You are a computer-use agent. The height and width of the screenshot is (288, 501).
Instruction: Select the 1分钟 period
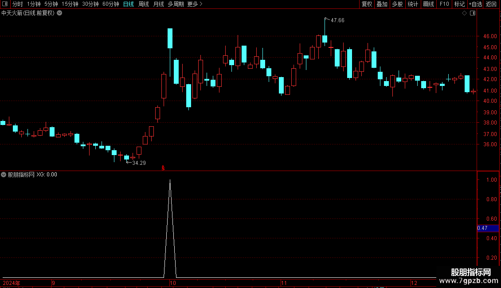pos(34,4)
